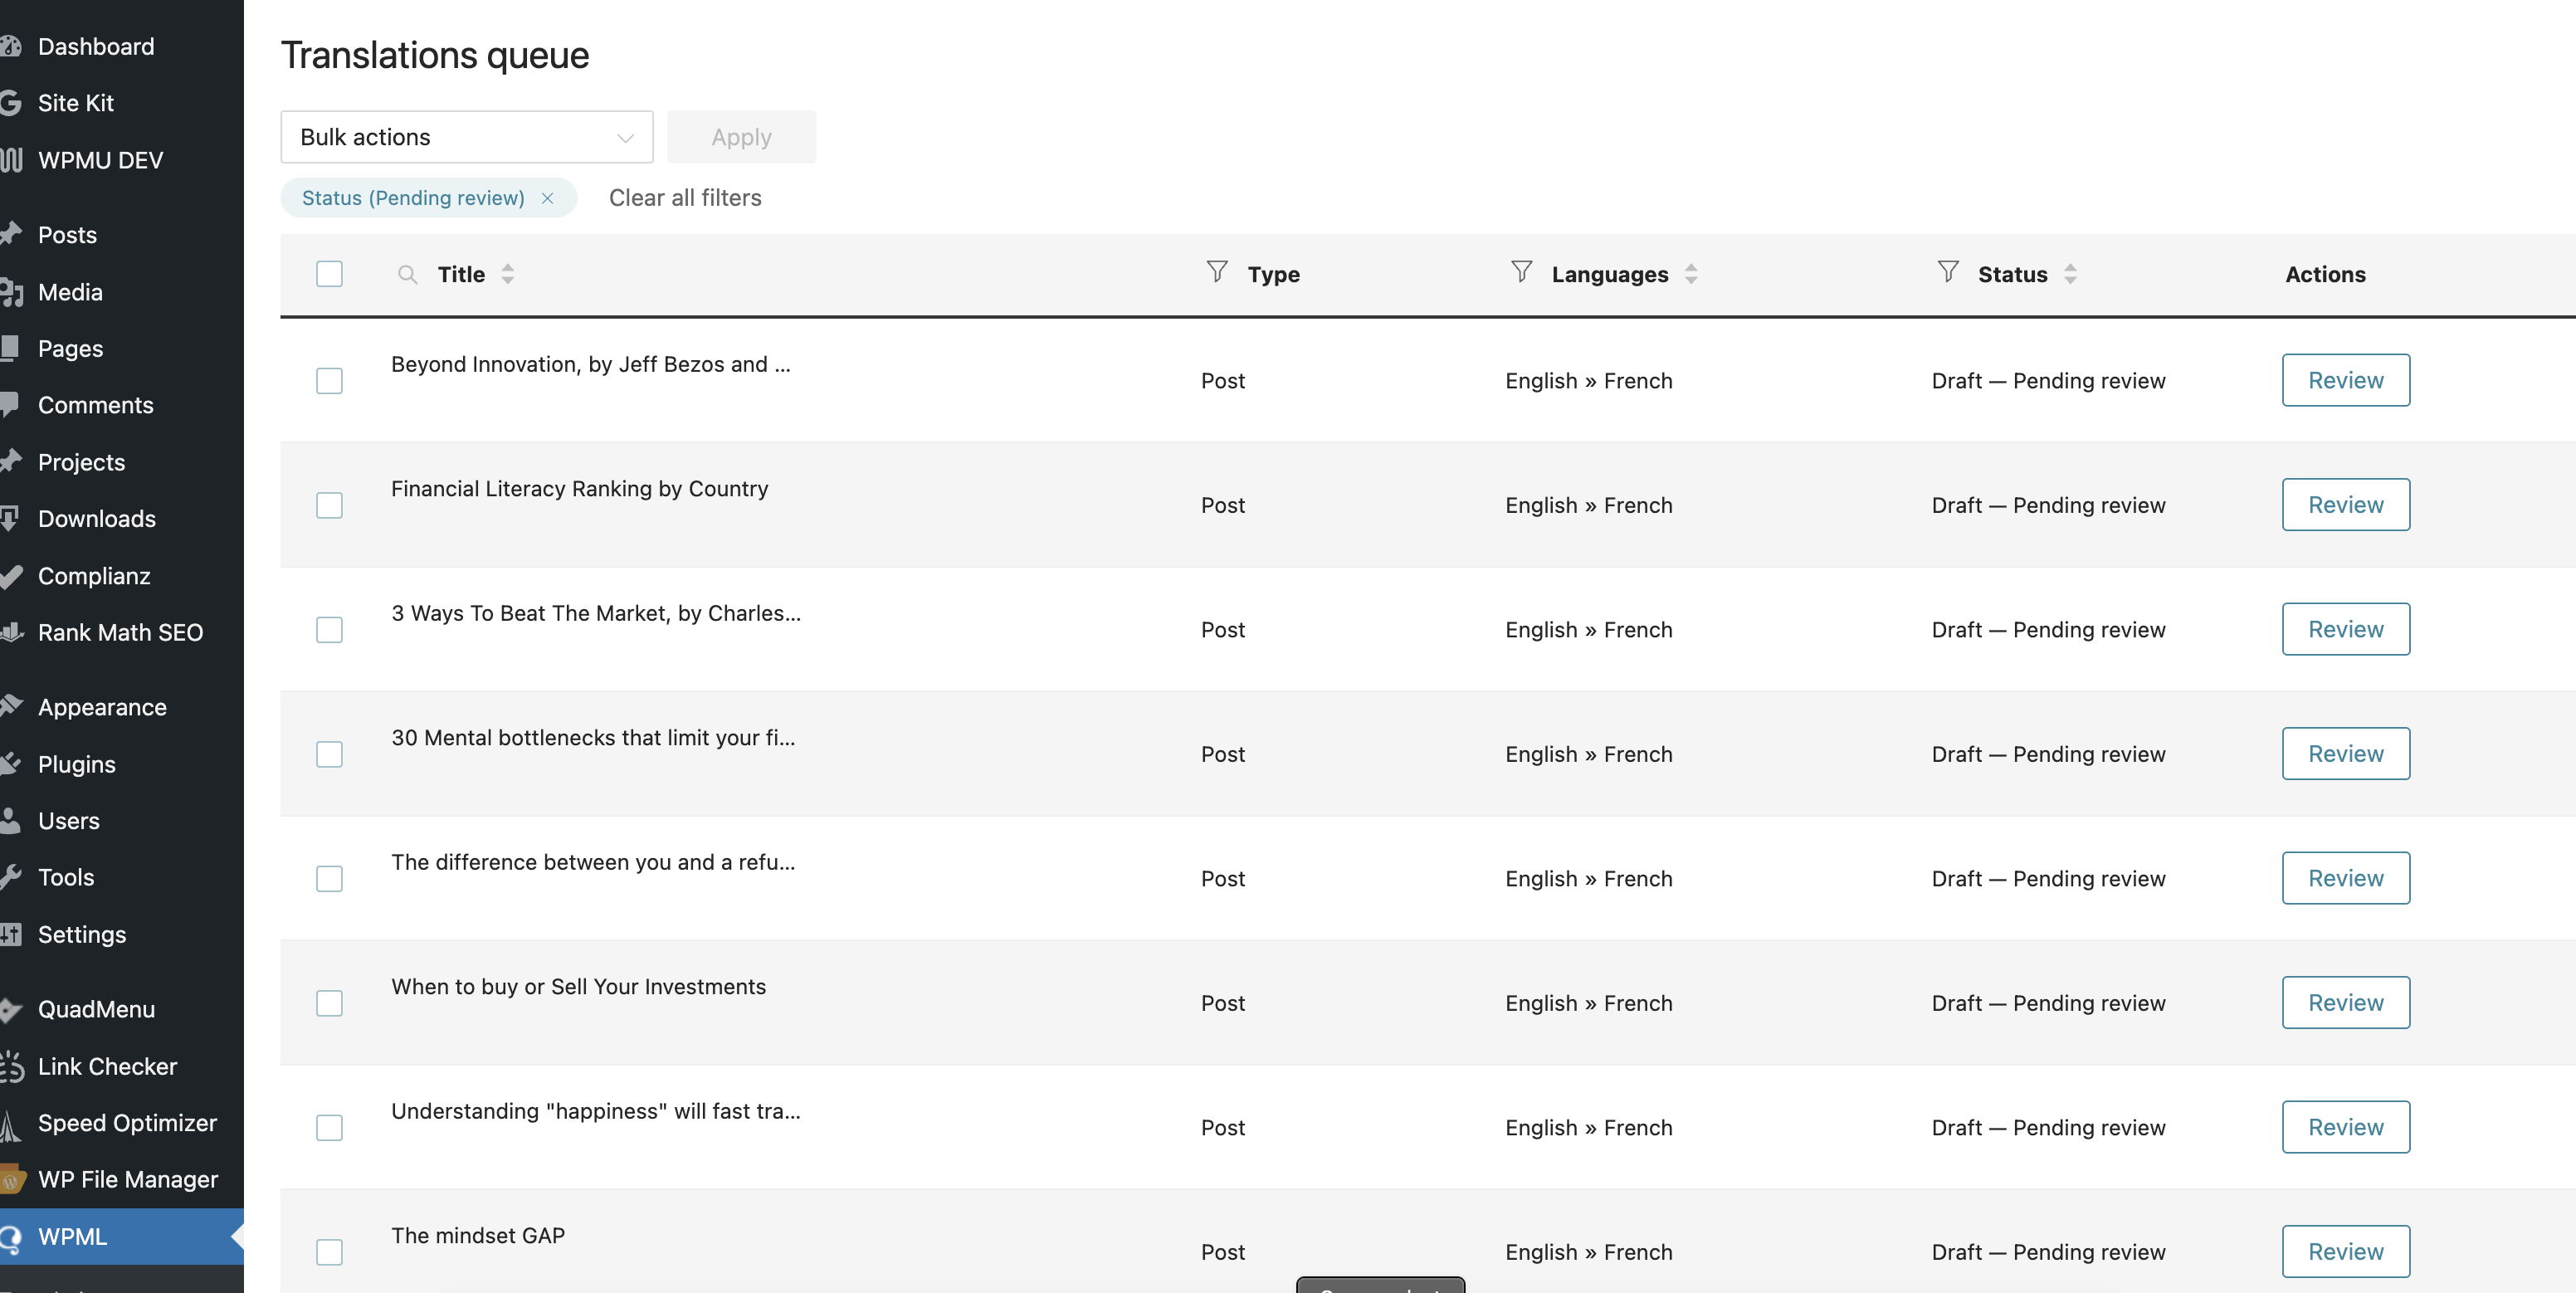Viewport: 2576px width, 1293px height.
Task: Open the Pages menu item
Action: (x=70, y=348)
